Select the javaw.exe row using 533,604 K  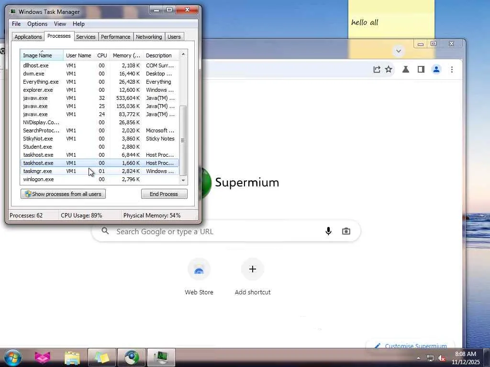point(100,98)
